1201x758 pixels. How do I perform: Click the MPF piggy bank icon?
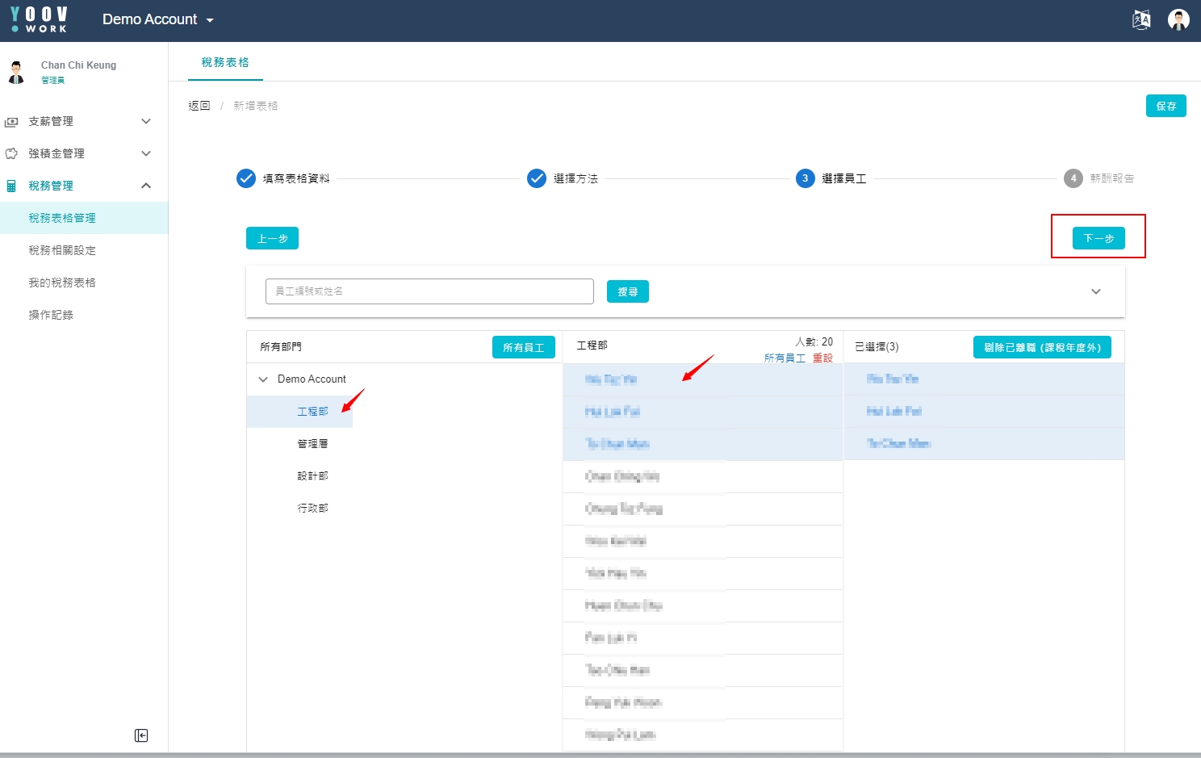click(x=11, y=153)
